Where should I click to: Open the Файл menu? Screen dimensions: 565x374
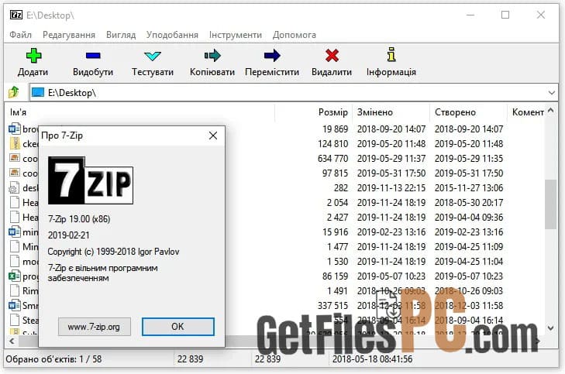point(21,35)
